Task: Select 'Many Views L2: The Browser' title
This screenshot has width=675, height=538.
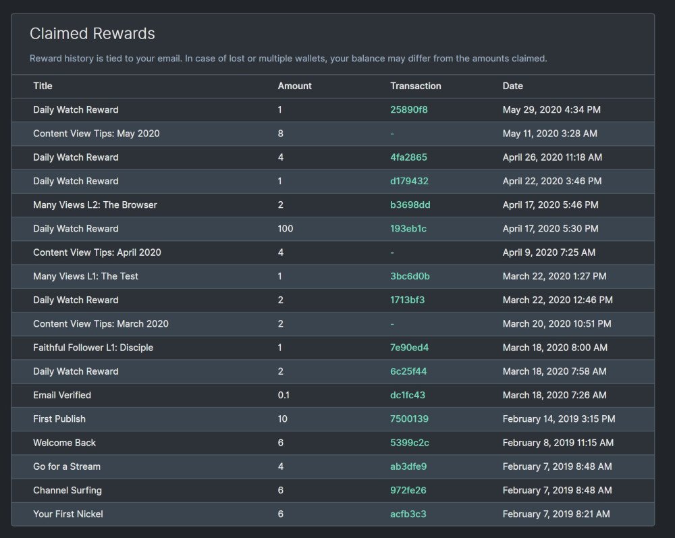Action: pos(94,205)
